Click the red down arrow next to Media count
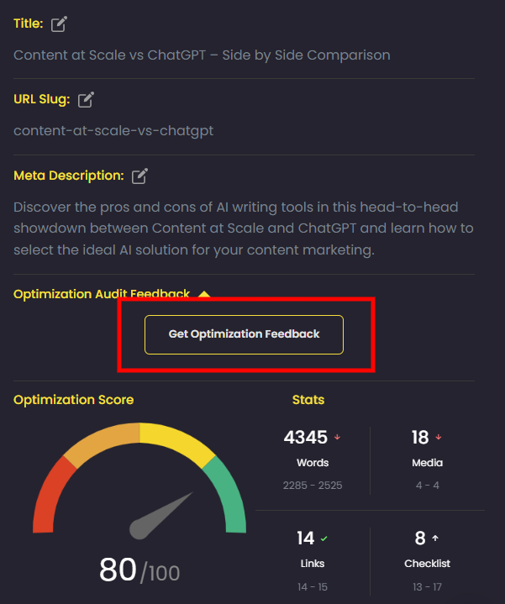The height and width of the screenshot is (604, 505). click(439, 438)
